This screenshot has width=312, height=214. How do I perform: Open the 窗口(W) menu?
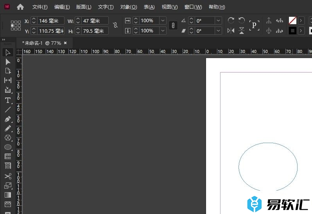point(193,7)
